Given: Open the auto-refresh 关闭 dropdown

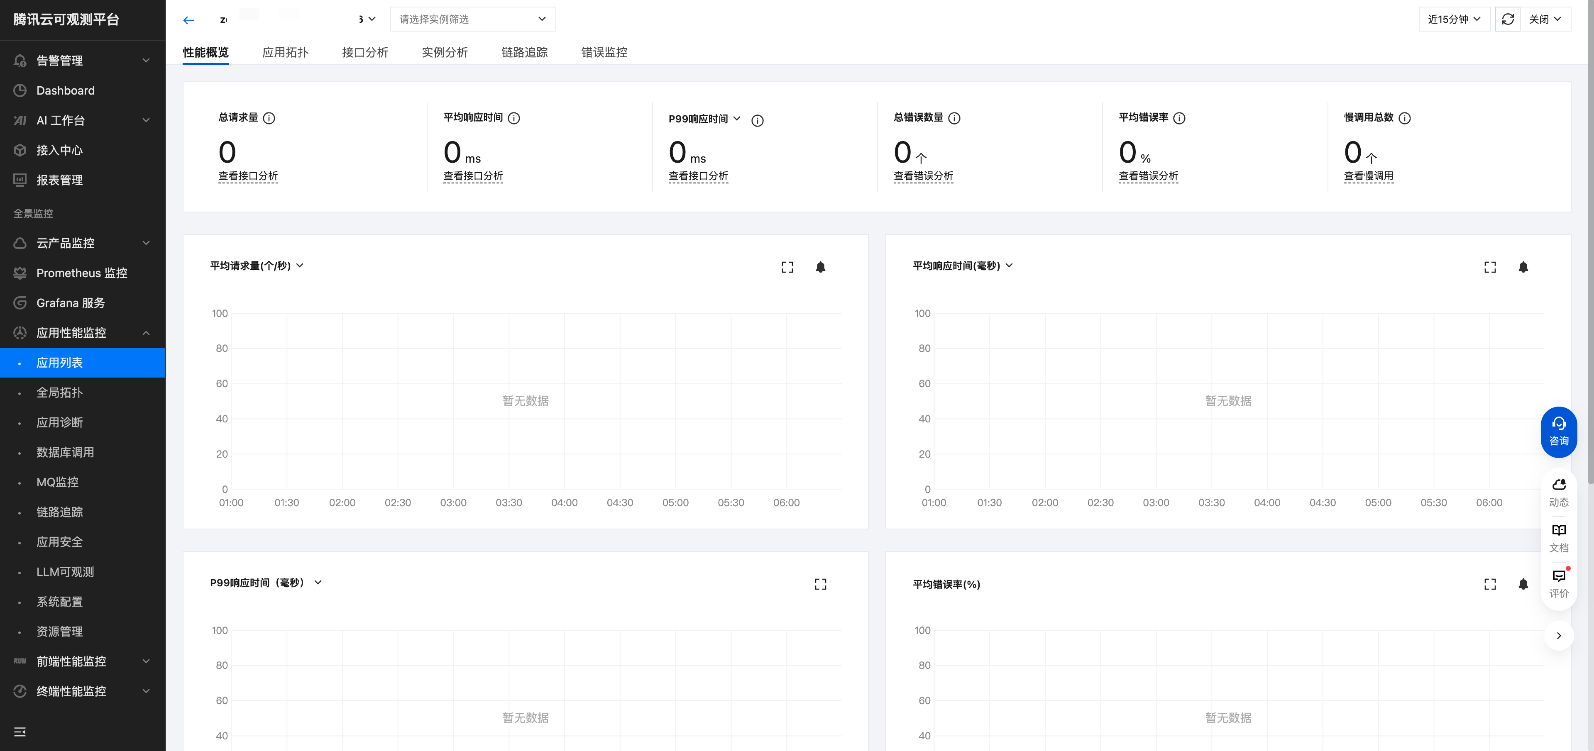Looking at the screenshot, I should 1545,19.
